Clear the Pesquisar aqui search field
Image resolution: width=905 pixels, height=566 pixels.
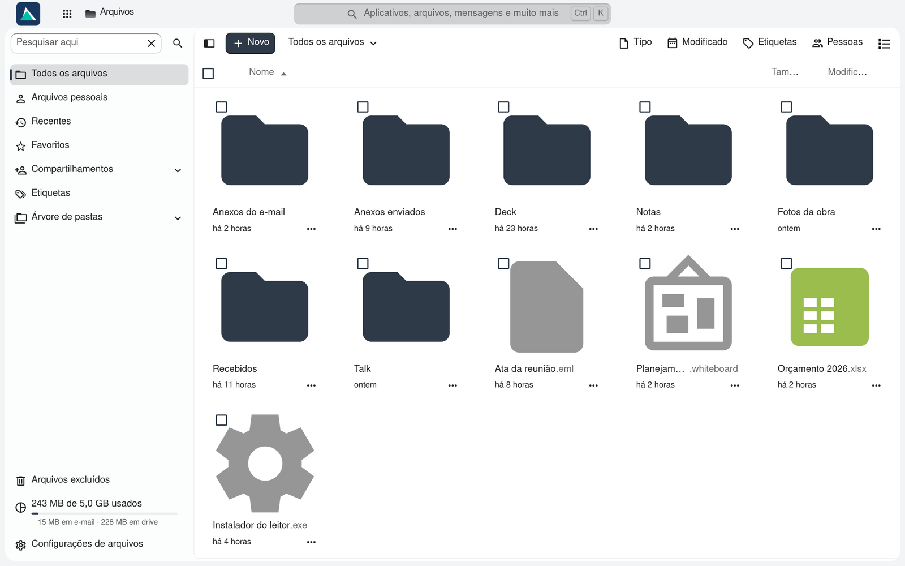click(x=152, y=43)
